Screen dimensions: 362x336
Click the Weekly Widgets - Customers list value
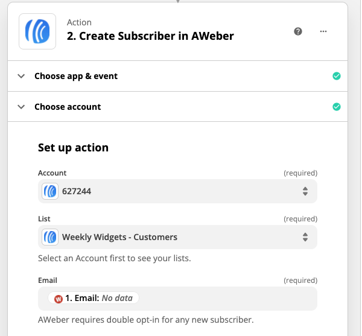(119, 237)
